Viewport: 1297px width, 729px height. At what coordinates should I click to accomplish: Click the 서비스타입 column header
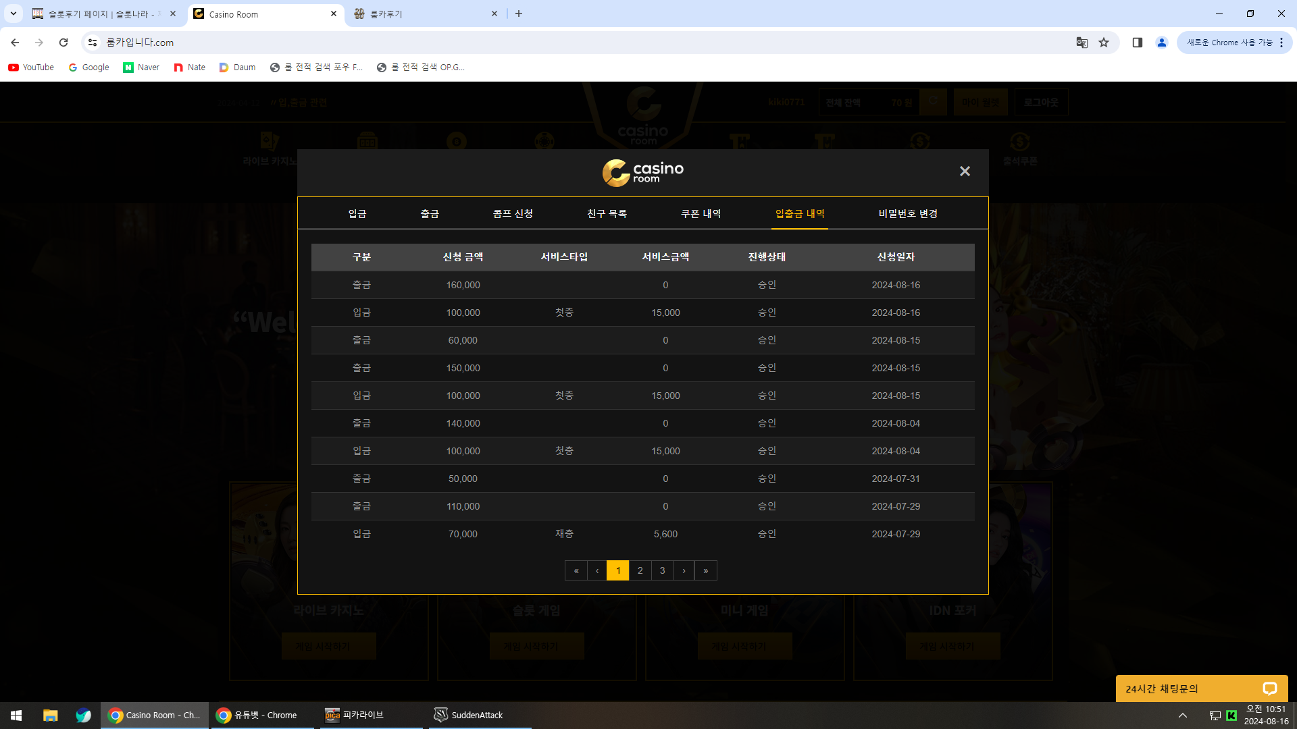(564, 257)
